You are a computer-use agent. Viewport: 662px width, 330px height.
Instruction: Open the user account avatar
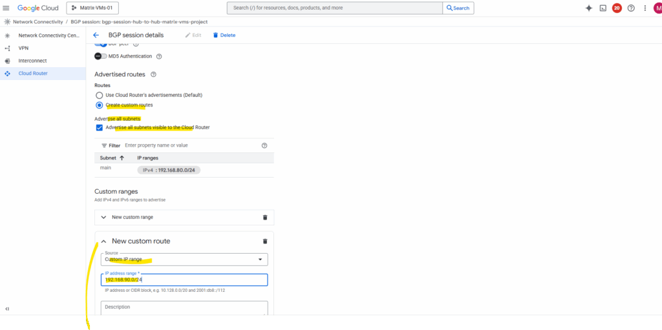coord(657,8)
